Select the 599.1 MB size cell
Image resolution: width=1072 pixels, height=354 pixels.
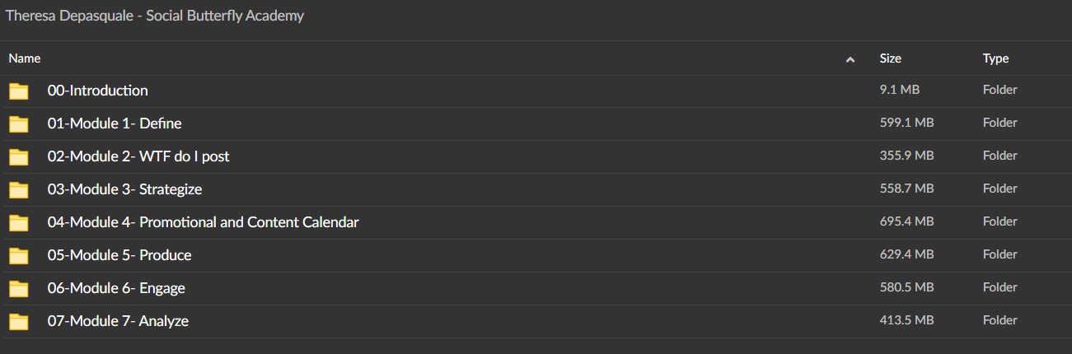point(906,123)
